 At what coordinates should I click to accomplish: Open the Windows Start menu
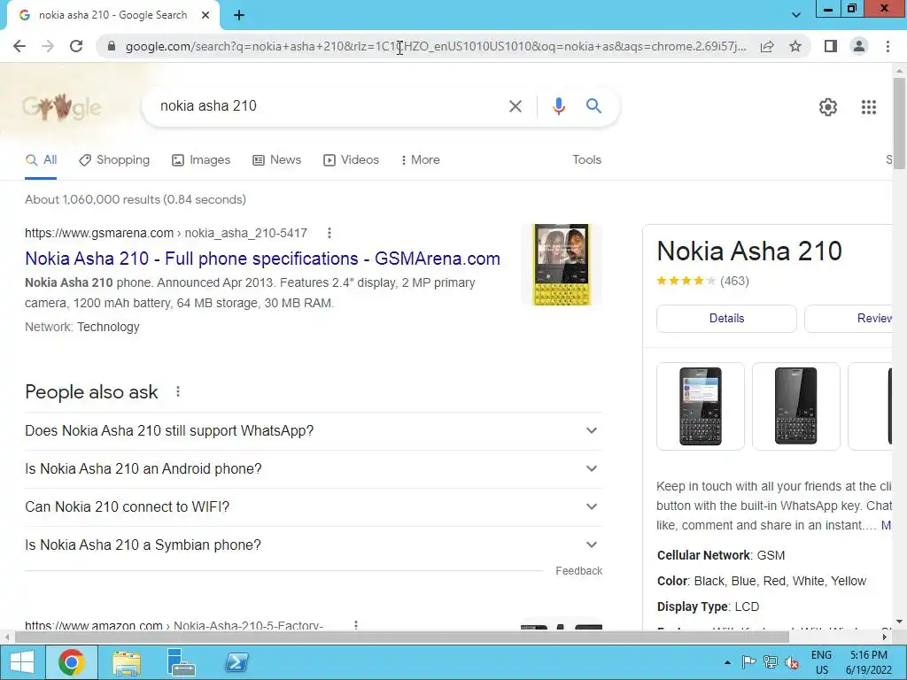(21, 662)
